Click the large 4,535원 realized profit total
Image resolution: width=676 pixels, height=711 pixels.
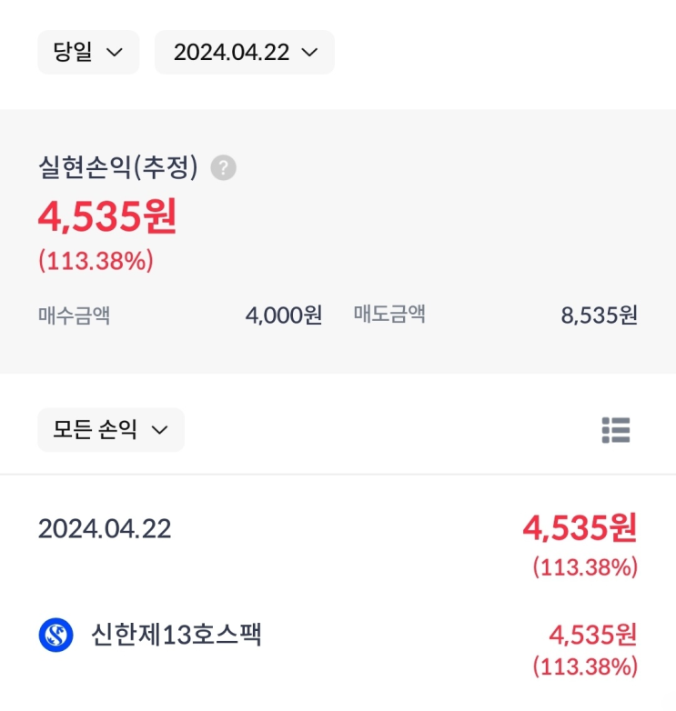click(107, 216)
